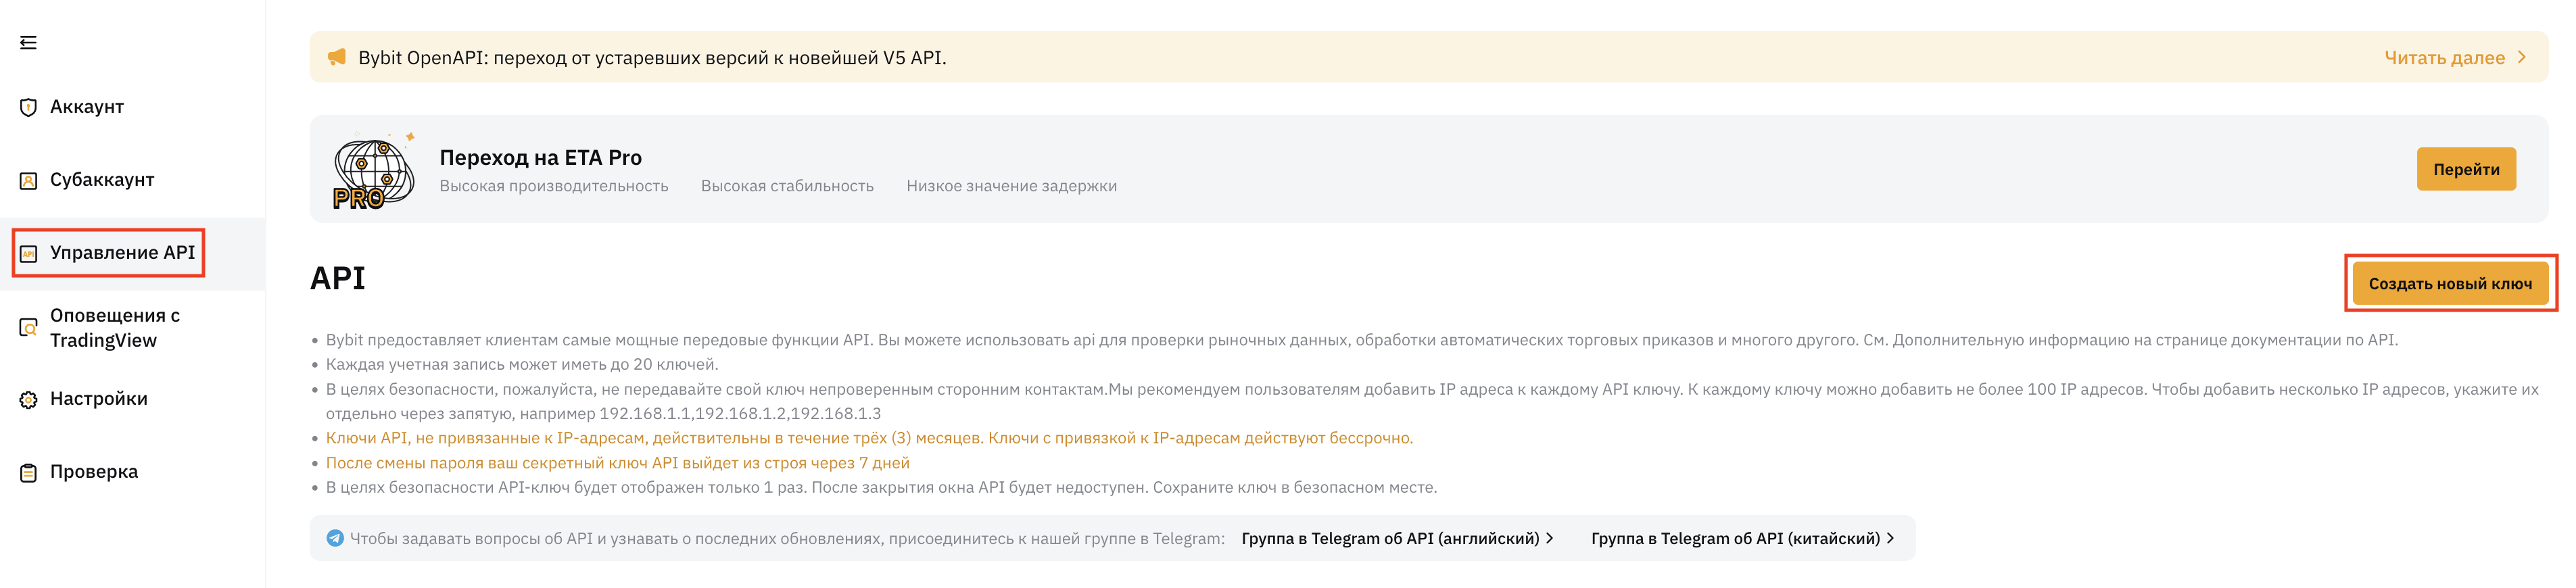Click chevron after the English Telegram group
Image resolution: width=2576 pixels, height=588 pixels.
coord(1549,538)
